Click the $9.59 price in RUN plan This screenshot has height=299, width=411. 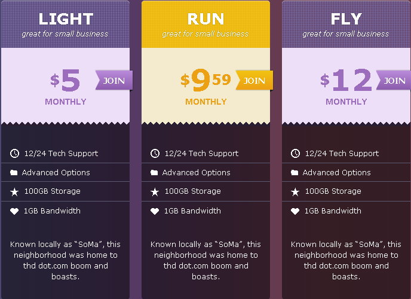(205, 80)
